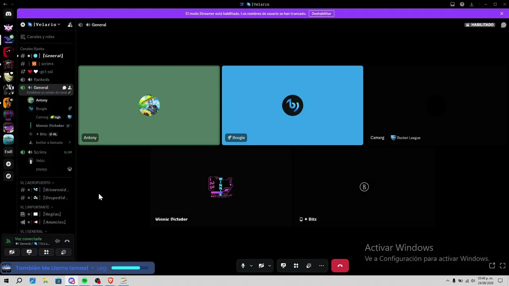
Task: Open the RY server icon in sidebar
Action: pos(8,64)
